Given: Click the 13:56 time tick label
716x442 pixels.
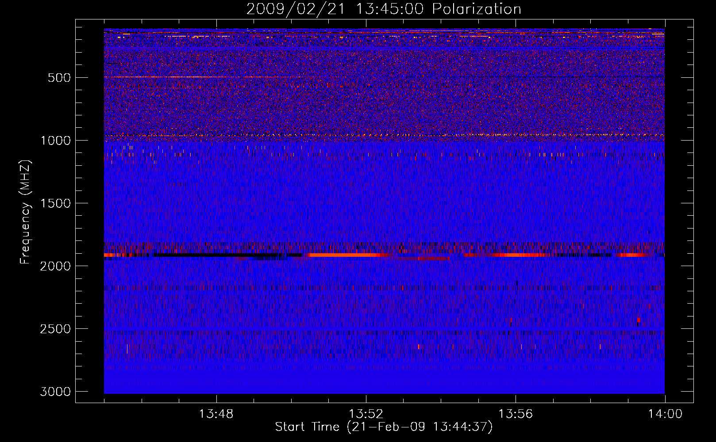Looking at the screenshot, I should 516,414.
